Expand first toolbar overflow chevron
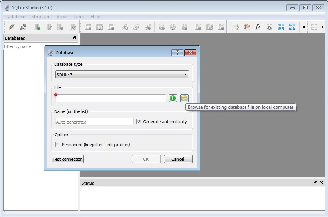 pos(304,27)
